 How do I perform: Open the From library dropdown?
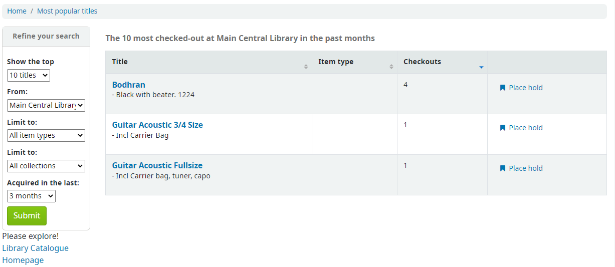tap(46, 105)
